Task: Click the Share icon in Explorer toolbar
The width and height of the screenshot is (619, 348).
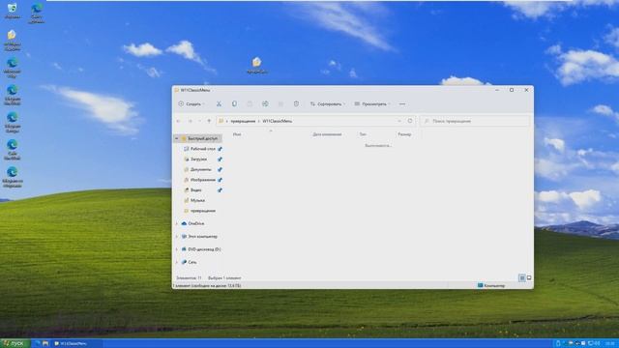Action: (x=280, y=103)
